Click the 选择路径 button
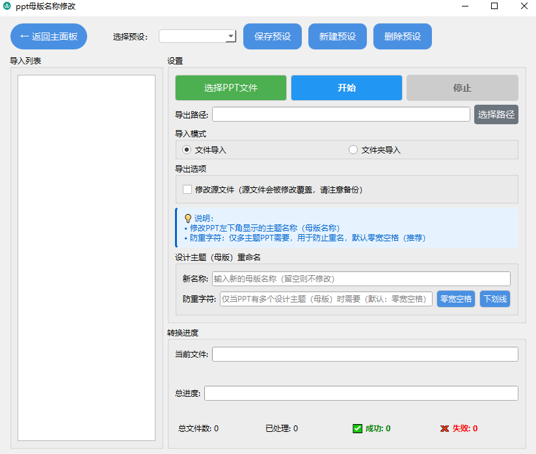 tap(496, 114)
